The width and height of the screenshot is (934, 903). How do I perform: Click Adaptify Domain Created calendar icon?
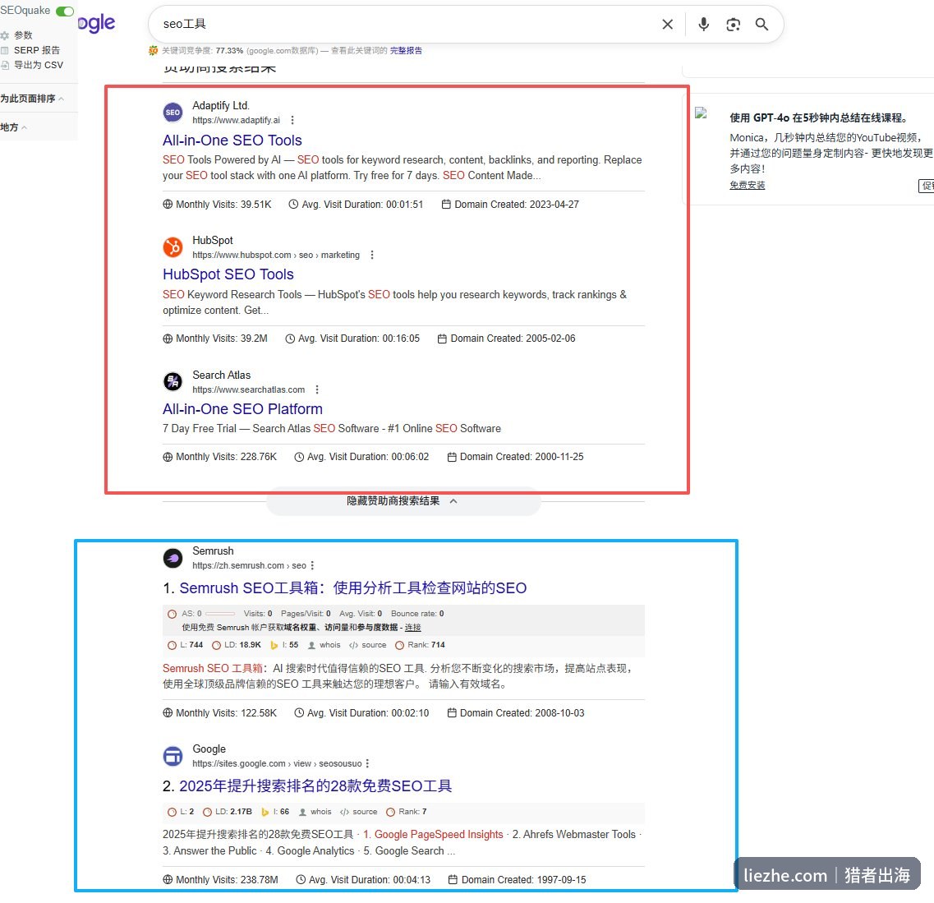tap(446, 205)
